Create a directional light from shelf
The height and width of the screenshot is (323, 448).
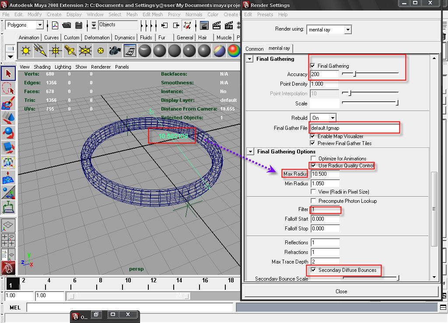(x=41, y=51)
